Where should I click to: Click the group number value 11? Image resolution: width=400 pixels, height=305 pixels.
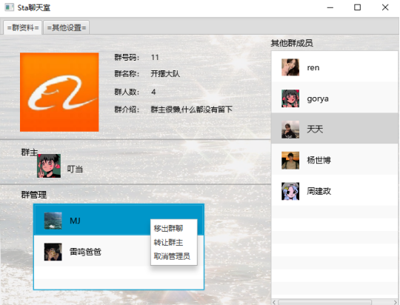pos(155,58)
